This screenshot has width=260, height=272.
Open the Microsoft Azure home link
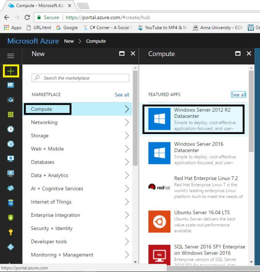pyautogui.click(x=33, y=41)
